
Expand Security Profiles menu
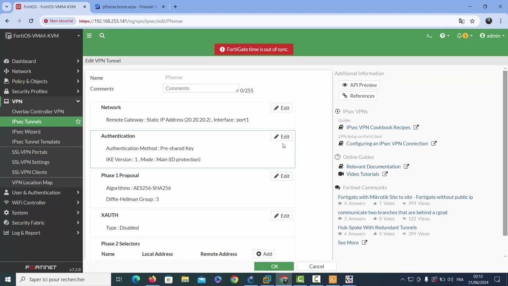click(x=41, y=91)
